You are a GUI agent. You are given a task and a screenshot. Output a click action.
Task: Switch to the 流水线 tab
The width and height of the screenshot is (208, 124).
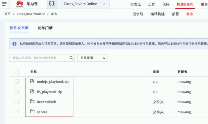click(x=138, y=14)
